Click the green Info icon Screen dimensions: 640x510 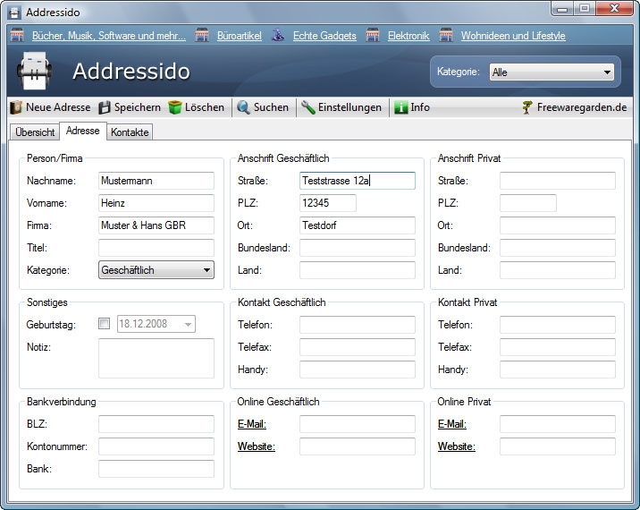pyautogui.click(x=401, y=107)
